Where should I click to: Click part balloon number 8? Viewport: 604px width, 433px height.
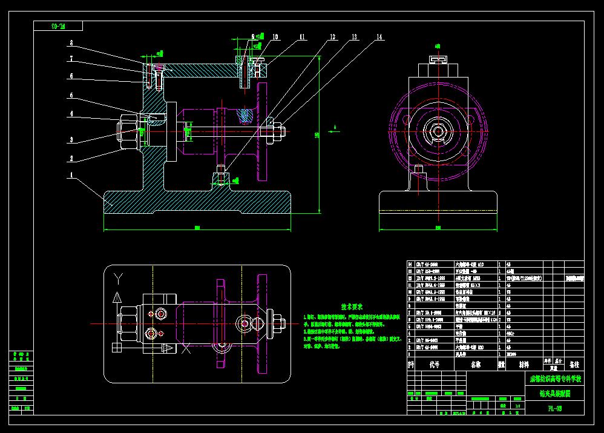[71, 43]
